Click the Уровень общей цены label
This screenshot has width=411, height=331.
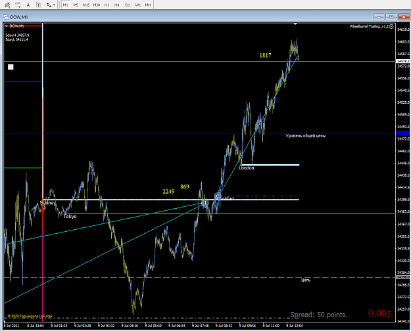(x=306, y=136)
